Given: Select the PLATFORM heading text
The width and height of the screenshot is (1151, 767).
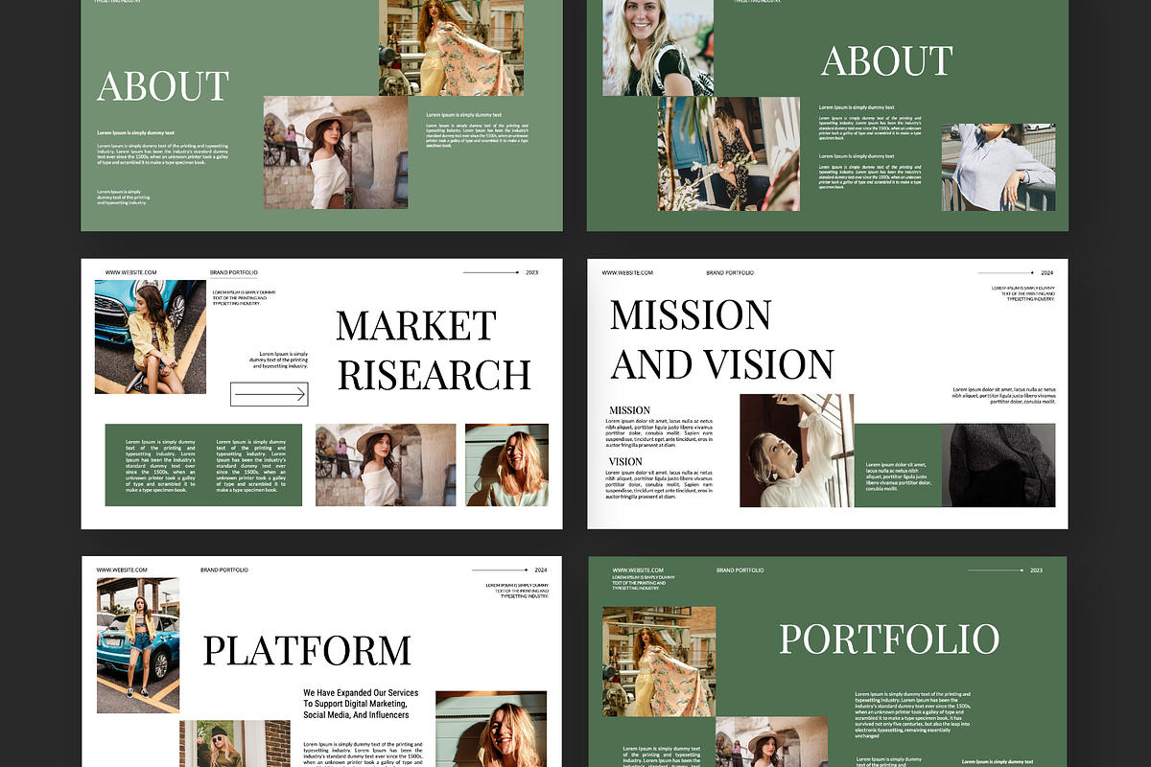Looking at the screenshot, I should coord(307,651).
